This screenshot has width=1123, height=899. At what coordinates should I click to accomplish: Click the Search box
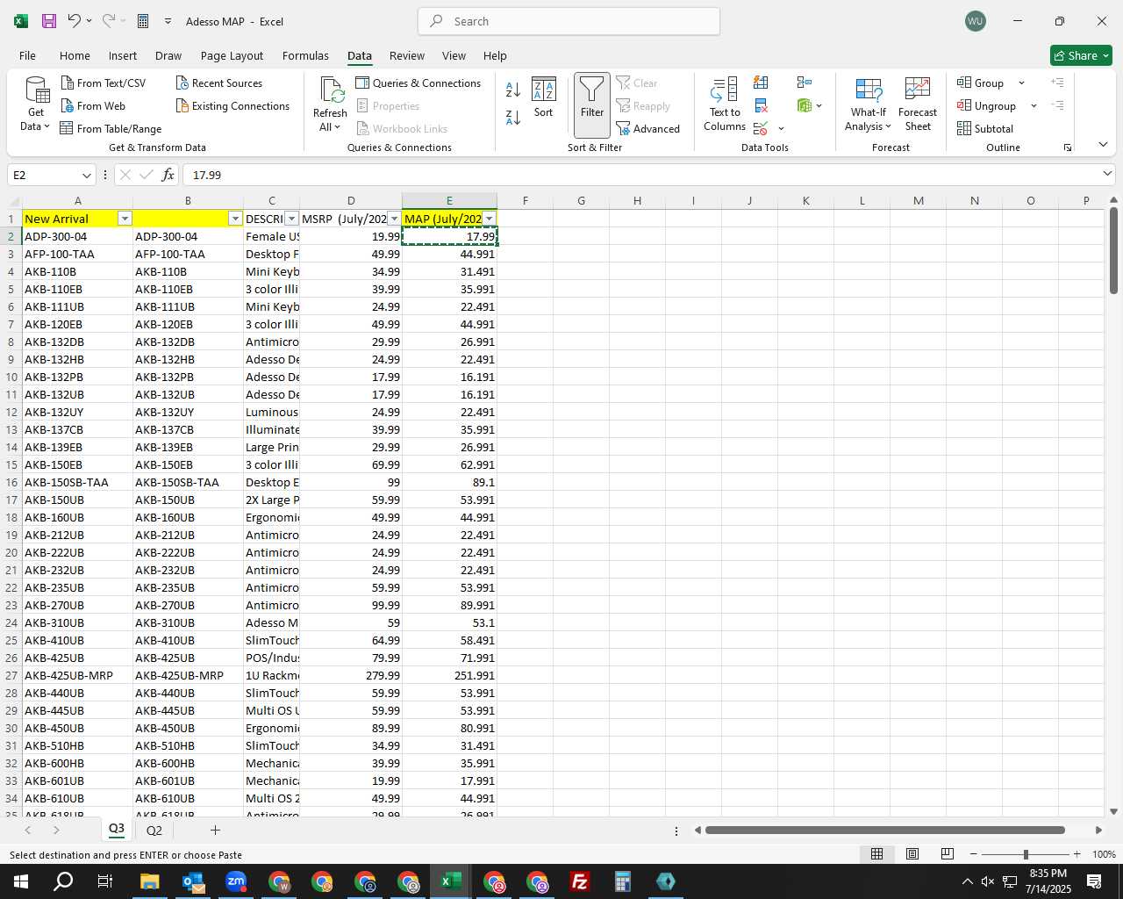point(569,21)
